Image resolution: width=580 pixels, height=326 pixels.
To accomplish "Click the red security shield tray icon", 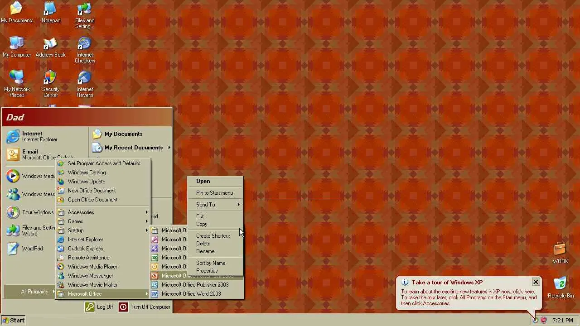I will (543, 320).
